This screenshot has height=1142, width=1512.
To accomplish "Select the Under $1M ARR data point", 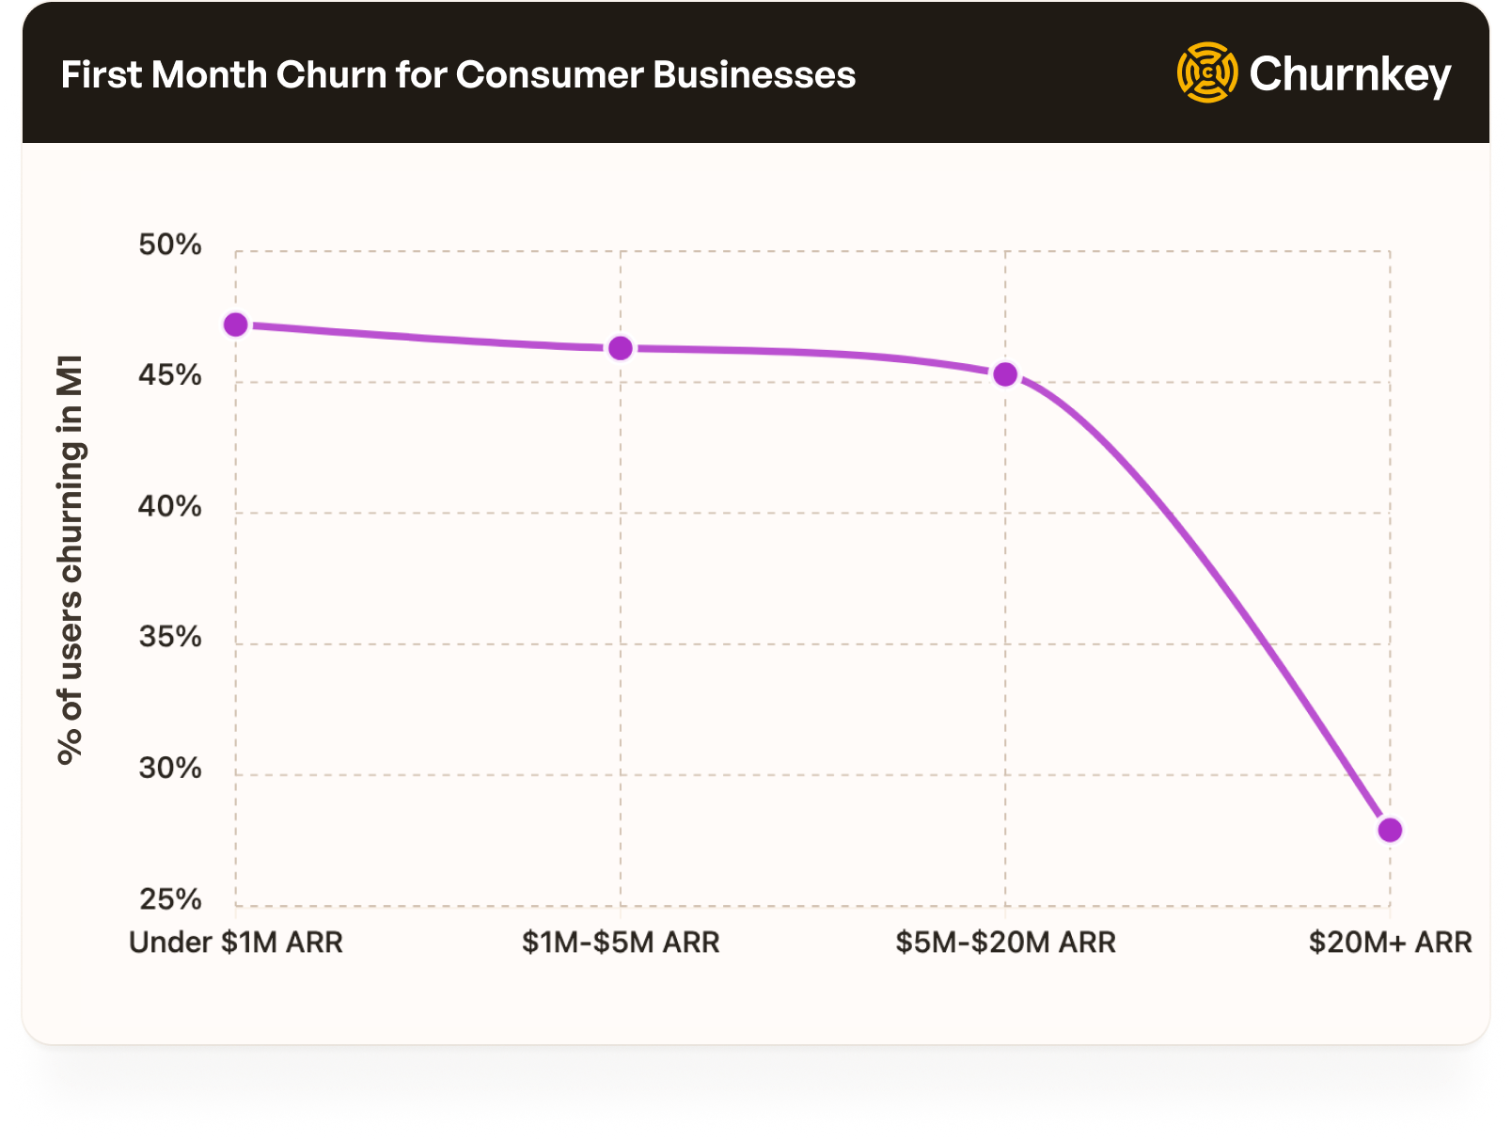I will pyautogui.click(x=236, y=325).
